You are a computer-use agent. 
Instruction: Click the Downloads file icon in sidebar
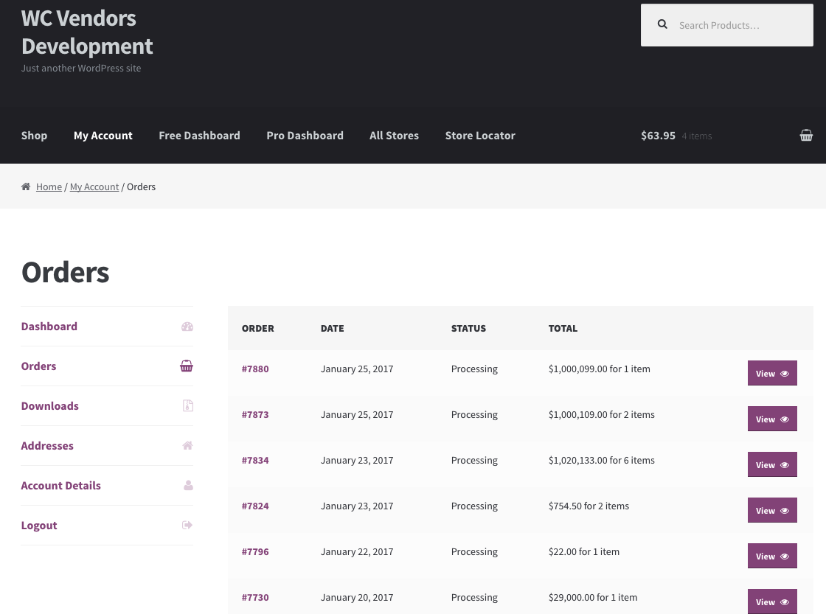[x=188, y=405]
